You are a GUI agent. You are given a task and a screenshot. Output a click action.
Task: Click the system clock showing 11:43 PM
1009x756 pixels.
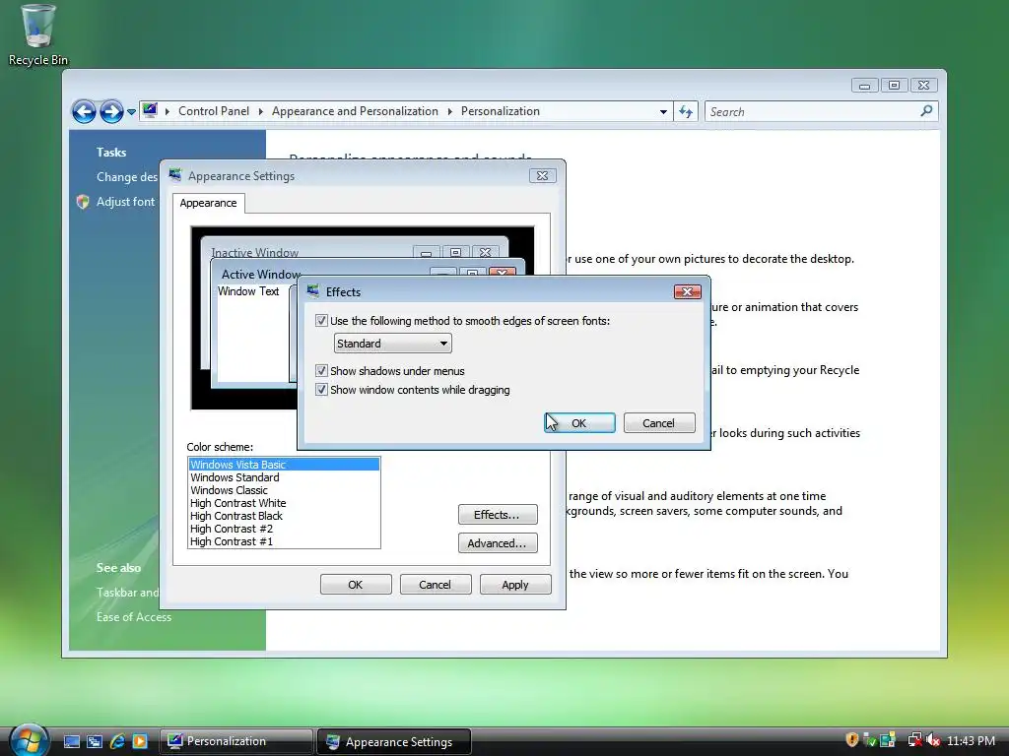[971, 741]
